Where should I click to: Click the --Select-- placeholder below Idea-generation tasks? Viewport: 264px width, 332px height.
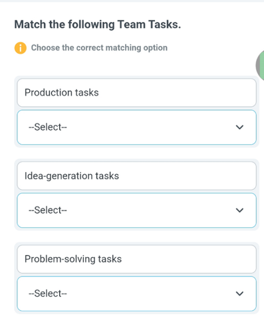[x=48, y=210]
